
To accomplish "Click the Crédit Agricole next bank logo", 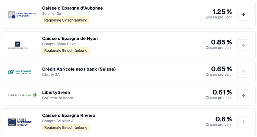I will pyautogui.click(x=20, y=72).
